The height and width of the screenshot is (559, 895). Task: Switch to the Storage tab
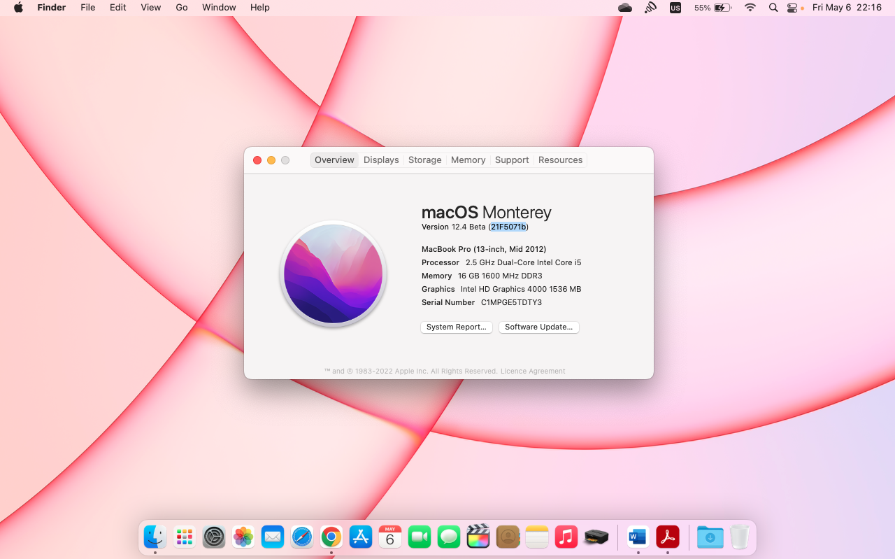tap(425, 160)
